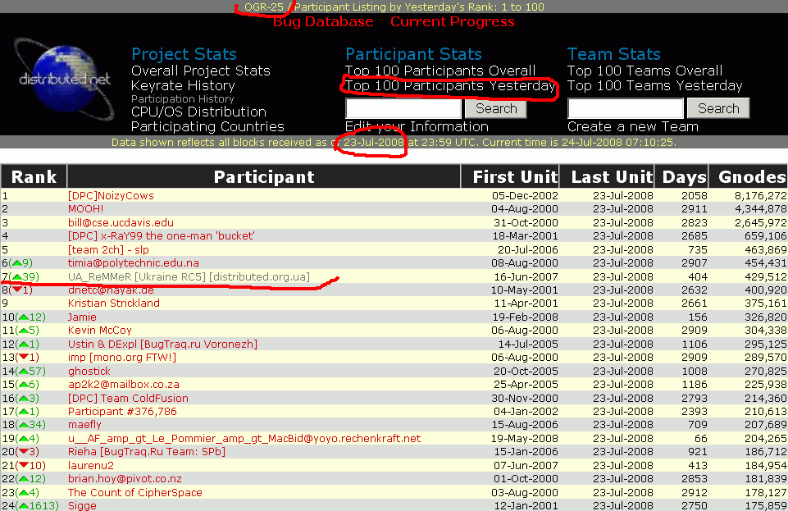
Task: Click the 8,176,272 Gnodes value
Action: (760, 195)
